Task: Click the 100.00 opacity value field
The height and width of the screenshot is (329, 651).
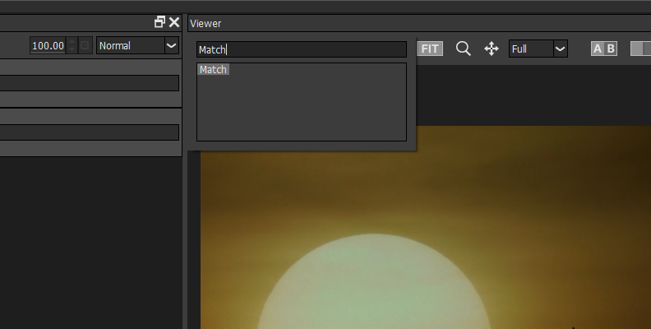Action: (x=48, y=45)
